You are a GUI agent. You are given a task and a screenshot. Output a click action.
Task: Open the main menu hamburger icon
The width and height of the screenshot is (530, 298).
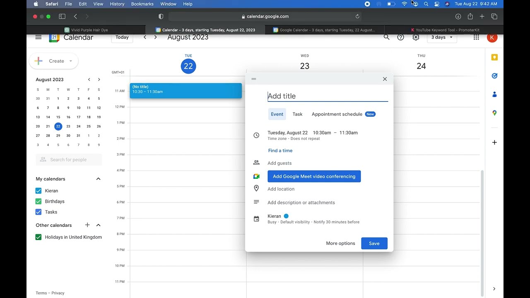pyautogui.click(x=39, y=37)
